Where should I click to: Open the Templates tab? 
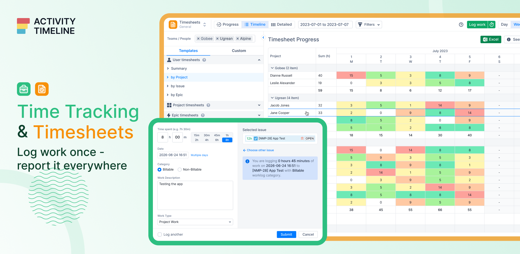click(x=188, y=51)
